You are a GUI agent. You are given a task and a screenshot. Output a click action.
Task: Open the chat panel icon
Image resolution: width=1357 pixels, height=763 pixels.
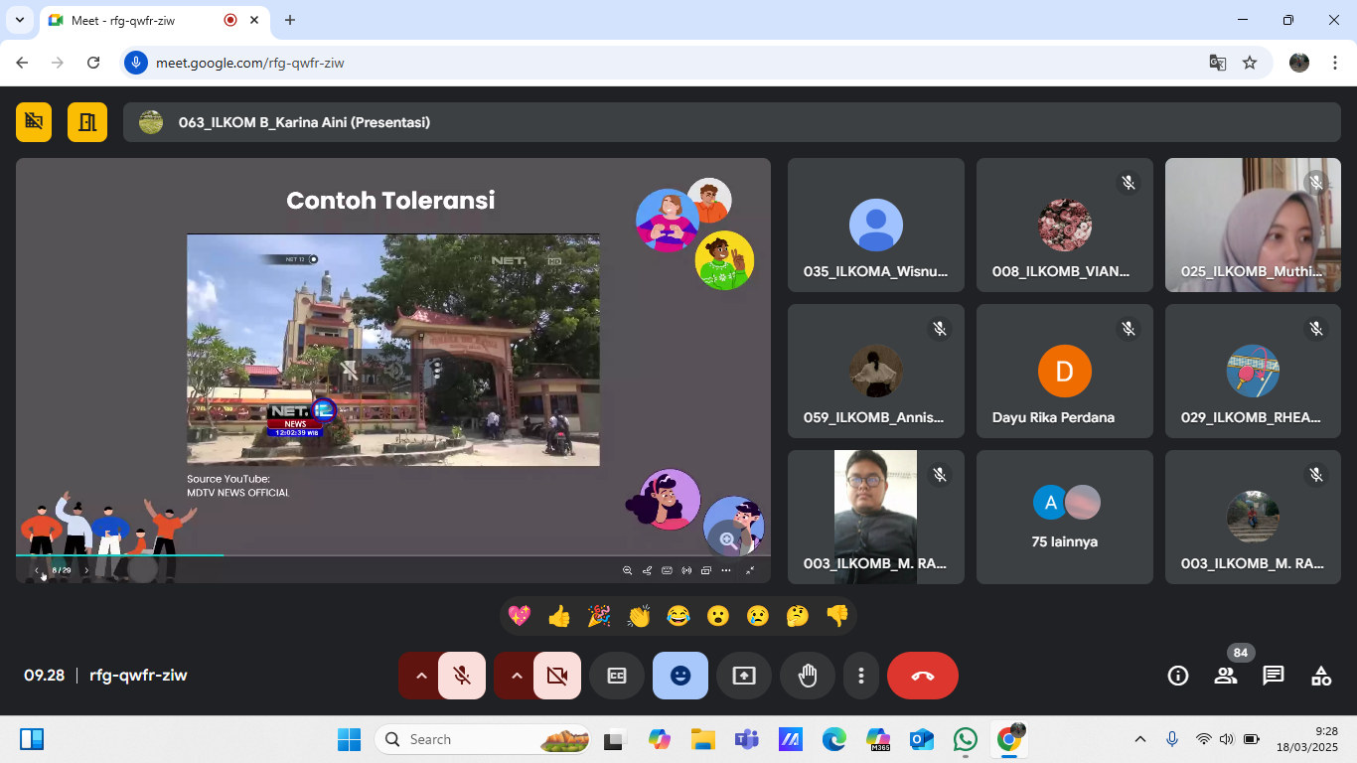pos(1273,676)
